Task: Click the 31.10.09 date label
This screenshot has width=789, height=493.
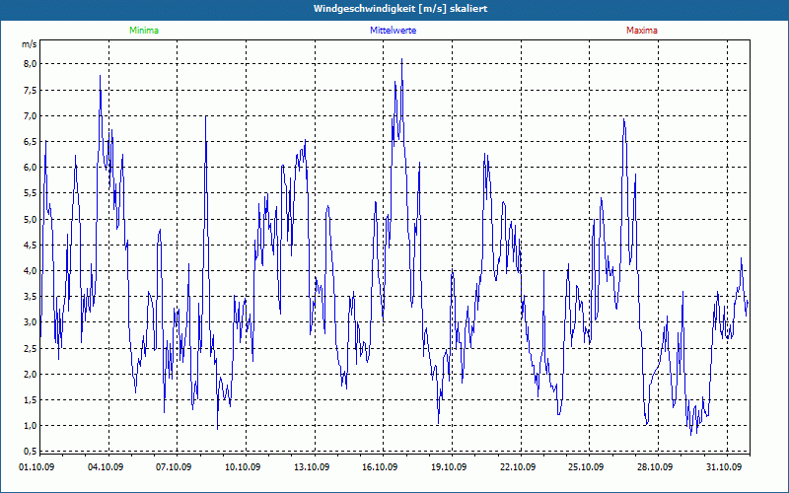Action: [x=725, y=467]
